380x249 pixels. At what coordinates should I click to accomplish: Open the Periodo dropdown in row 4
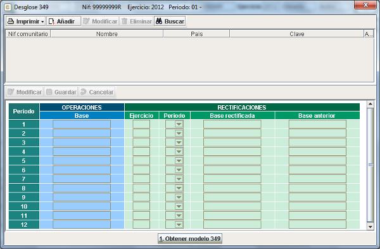point(179,151)
